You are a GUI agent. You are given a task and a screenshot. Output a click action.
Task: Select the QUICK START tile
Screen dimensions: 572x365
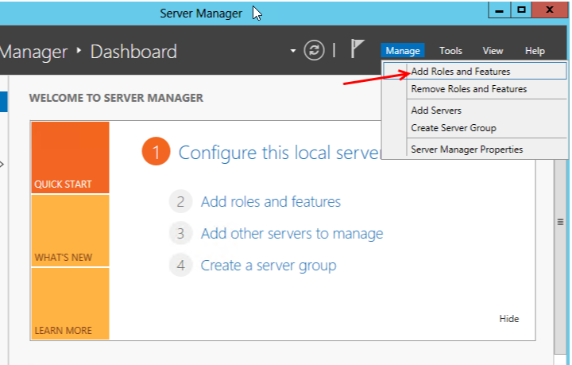click(x=70, y=157)
